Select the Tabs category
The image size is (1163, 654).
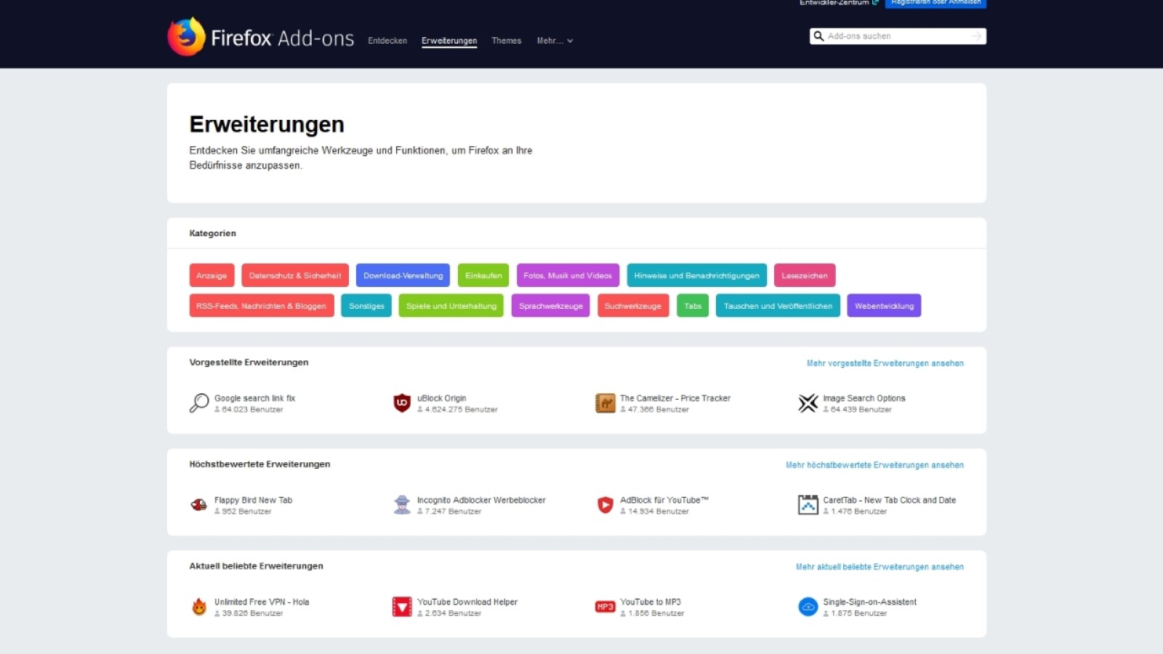pos(693,306)
